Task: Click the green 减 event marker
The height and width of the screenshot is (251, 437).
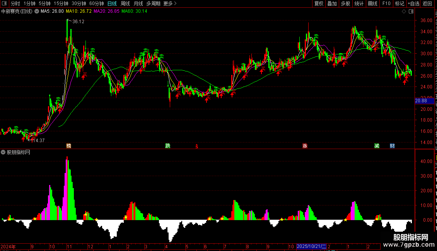Action: (x=377, y=146)
